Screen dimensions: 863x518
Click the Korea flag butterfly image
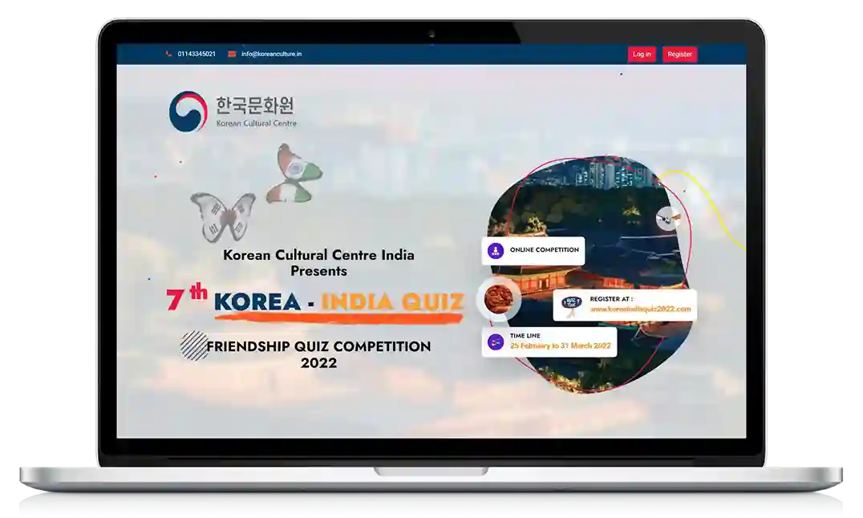coord(224,217)
